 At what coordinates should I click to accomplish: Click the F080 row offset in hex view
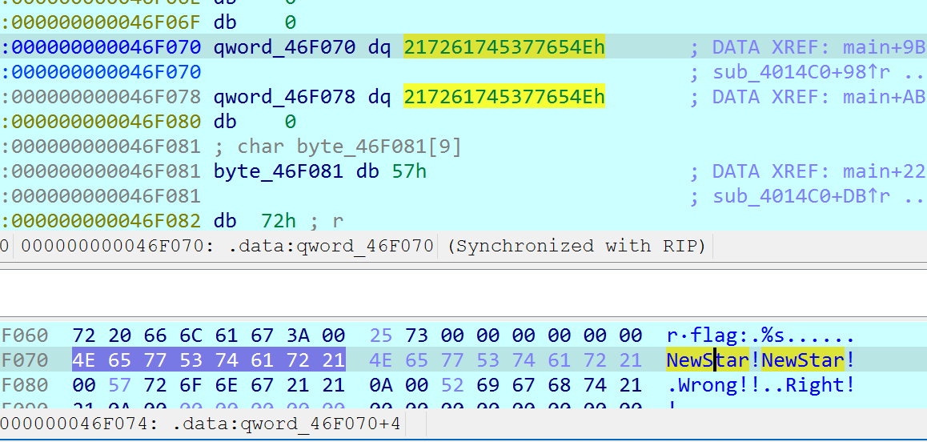point(25,385)
